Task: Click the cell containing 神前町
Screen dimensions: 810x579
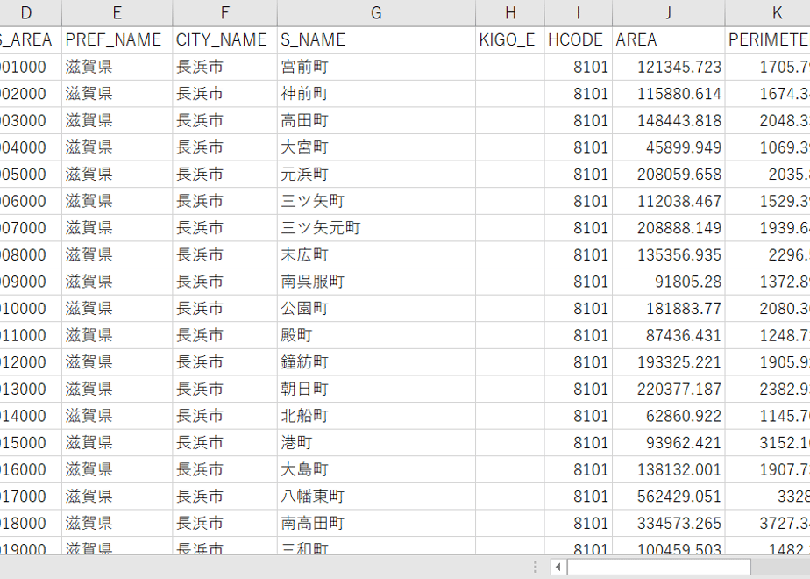Action: point(376,94)
